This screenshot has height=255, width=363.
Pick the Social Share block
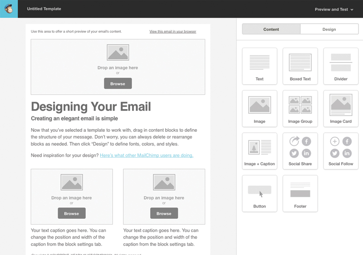[x=300, y=151]
